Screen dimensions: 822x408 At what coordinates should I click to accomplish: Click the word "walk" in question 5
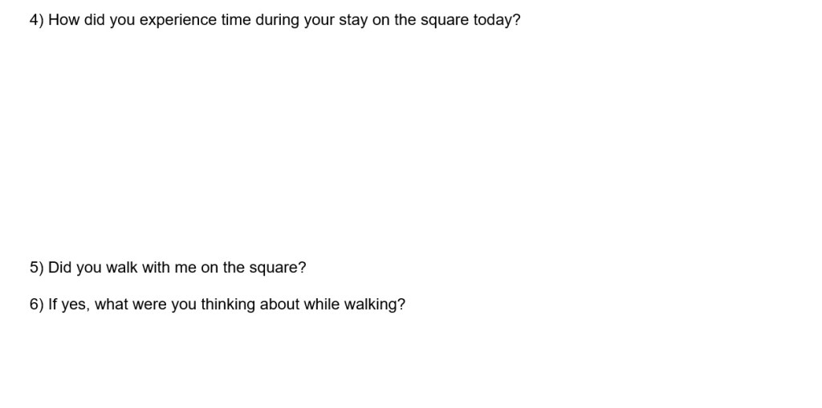pyautogui.click(x=122, y=268)
